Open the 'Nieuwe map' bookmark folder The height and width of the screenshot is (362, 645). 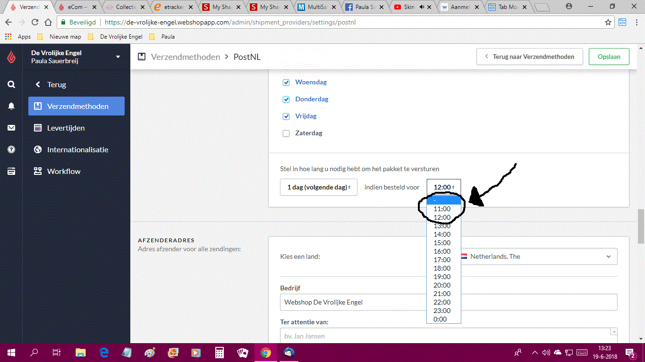click(59, 37)
